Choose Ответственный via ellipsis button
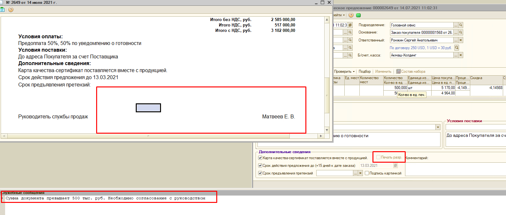Screen dimensions: 506x215 pos(456,40)
